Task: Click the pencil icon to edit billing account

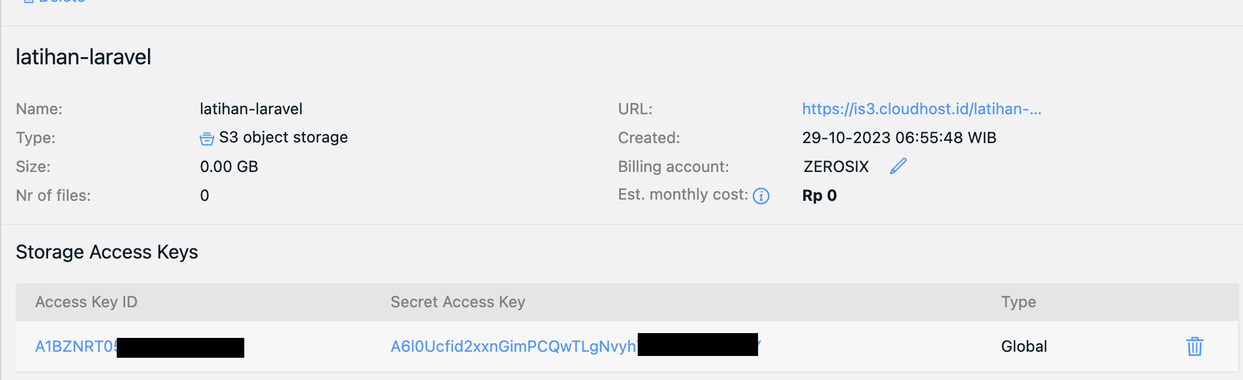Action: [x=898, y=166]
